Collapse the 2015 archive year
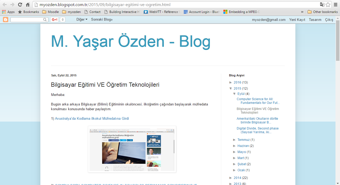Image resolution: width=340 pixels, height=185 pixels. click(x=231, y=89)
